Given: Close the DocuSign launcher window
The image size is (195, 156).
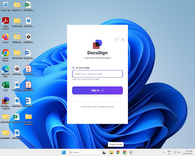Looking at the screenshot, I should (x=123, y=40).
